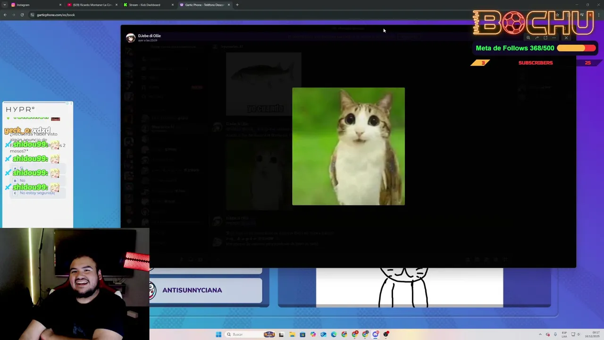Go forward in browser history
Viewport: 604px width, 340px height.
tap(13, 15)
